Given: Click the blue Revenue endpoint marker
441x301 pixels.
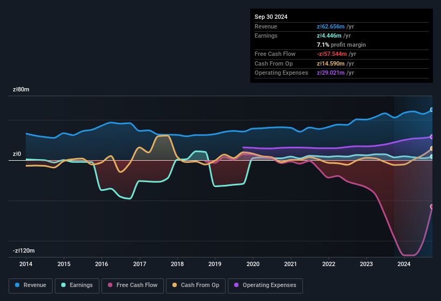Looking at the screenshot, I should (432, 110).
